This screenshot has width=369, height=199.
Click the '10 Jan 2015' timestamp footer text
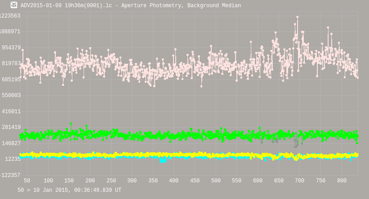click(69, 190)
